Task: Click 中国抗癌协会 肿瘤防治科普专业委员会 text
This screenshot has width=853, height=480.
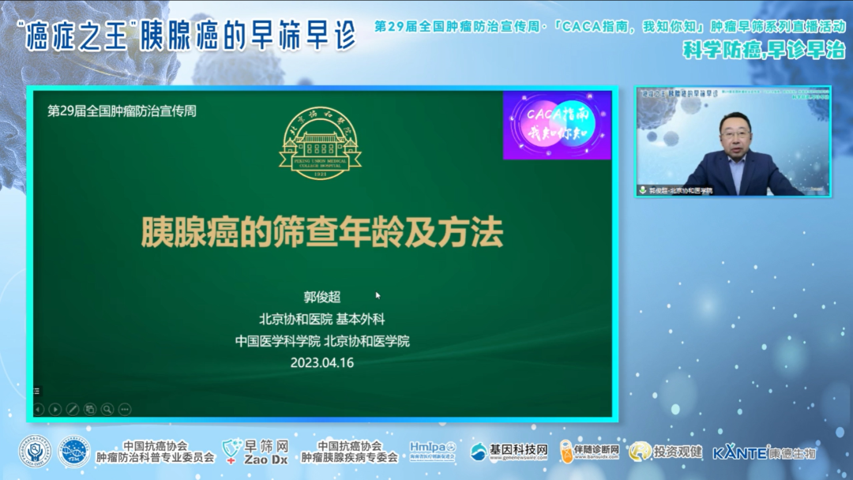Action: [155, 452]
